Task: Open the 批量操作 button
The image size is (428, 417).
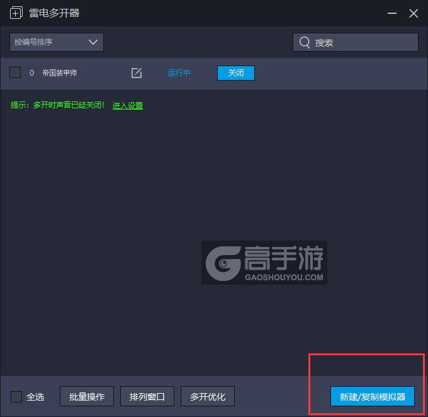Action: (87, 396)
